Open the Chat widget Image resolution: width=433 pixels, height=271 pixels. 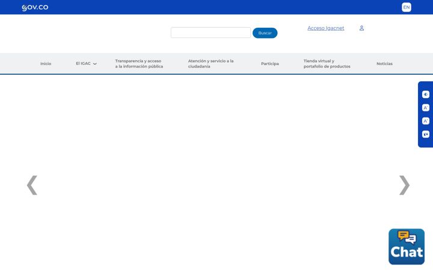click(407, 247)
